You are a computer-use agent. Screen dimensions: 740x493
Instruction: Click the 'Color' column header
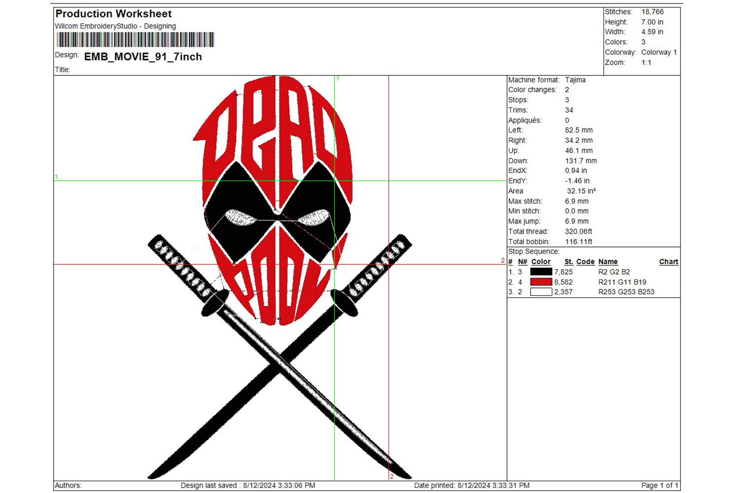(x=541, y=262)
